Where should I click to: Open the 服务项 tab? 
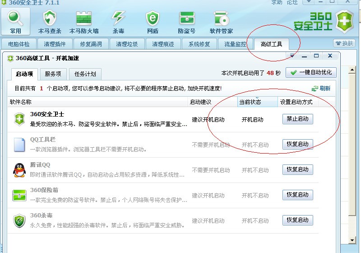click(53, 74)
